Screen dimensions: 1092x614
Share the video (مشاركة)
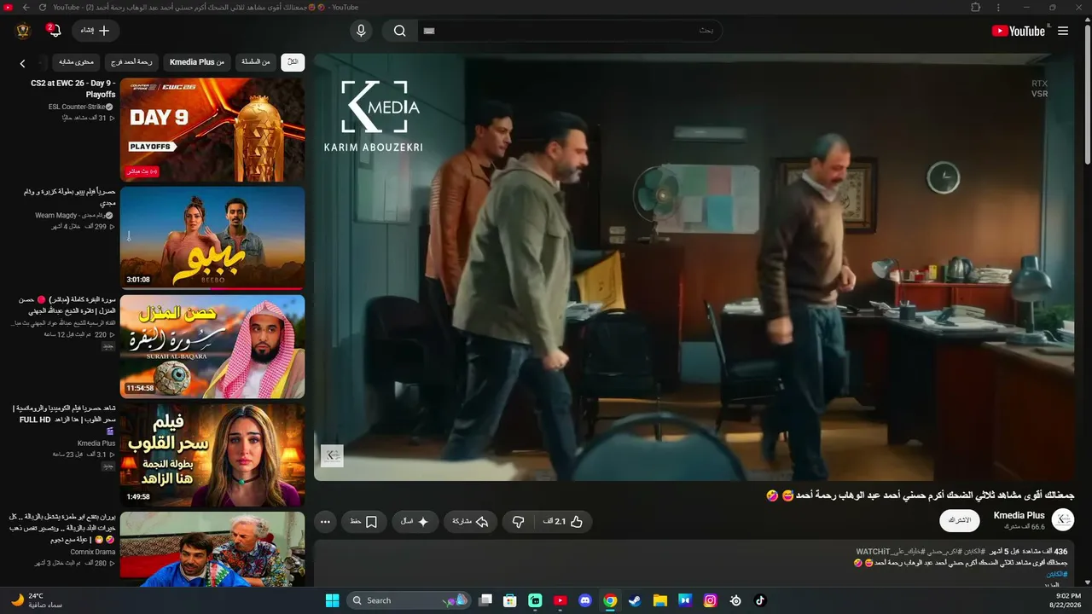coord(470,521)
